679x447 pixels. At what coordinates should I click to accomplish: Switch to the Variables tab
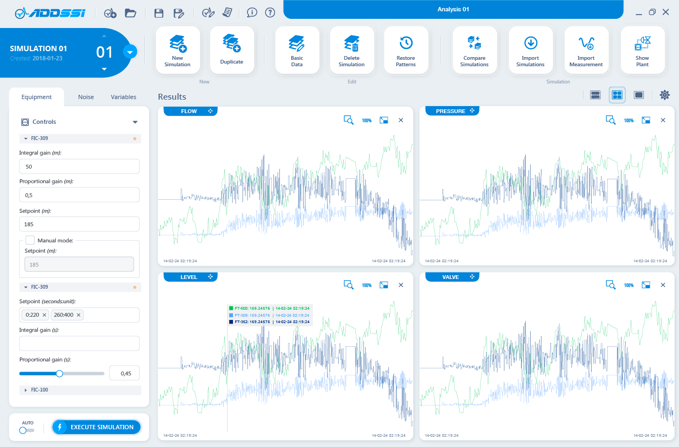[x=124, y=97]
